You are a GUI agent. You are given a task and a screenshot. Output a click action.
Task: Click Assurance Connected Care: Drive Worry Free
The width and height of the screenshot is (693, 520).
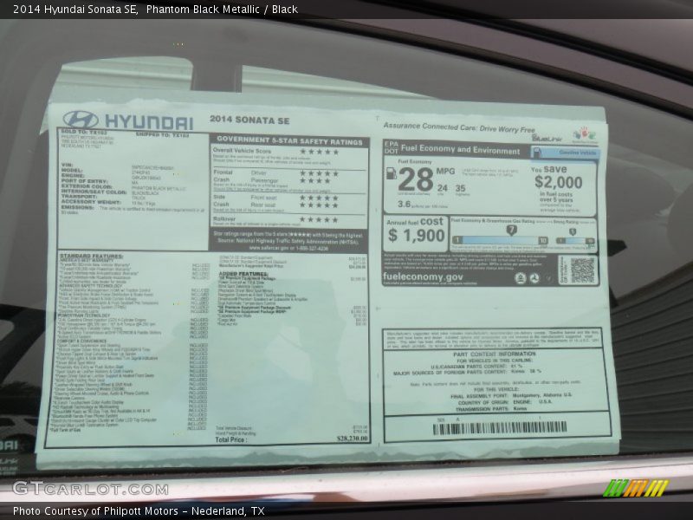(459, 127)
